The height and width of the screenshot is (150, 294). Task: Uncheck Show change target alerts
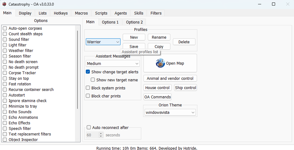tap(88, 72)
